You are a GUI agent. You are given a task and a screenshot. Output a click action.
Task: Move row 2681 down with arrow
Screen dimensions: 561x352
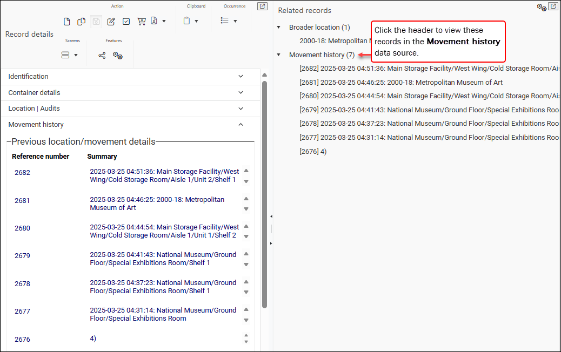246,209
